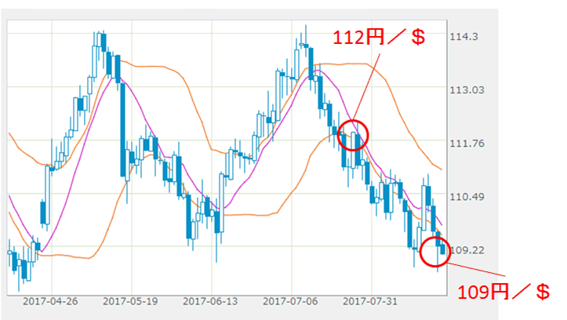Click the 2017-07-06 date label
Image resolution: width=567 pixels, height=320 pixels.
[290, 301]
